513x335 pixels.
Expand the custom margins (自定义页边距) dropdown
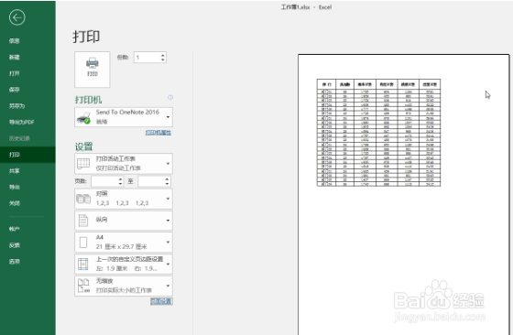tap(124, 264)
